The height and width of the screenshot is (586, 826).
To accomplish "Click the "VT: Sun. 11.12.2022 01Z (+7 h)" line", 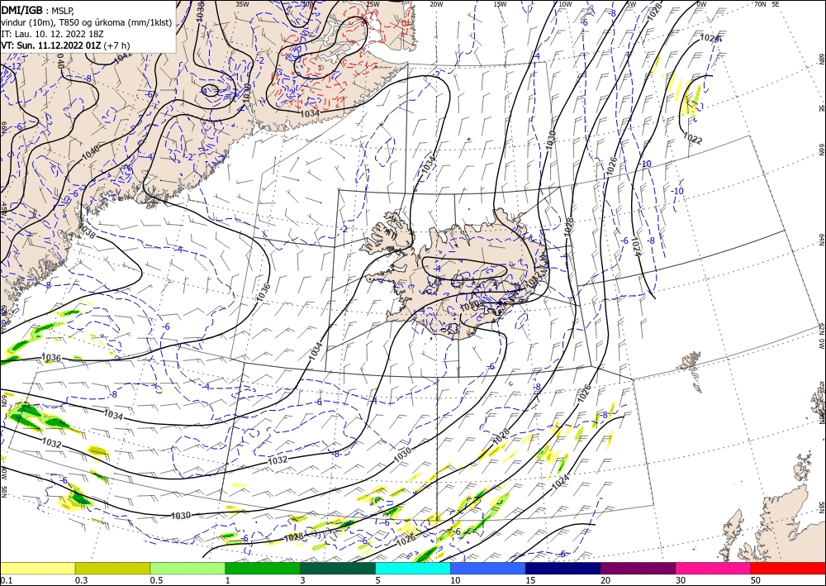I will point(65,45).
